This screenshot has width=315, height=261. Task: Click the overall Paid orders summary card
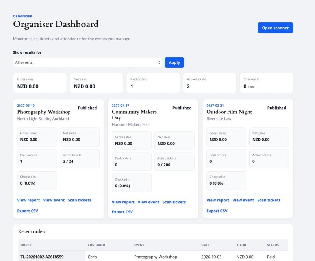point(153,83)
